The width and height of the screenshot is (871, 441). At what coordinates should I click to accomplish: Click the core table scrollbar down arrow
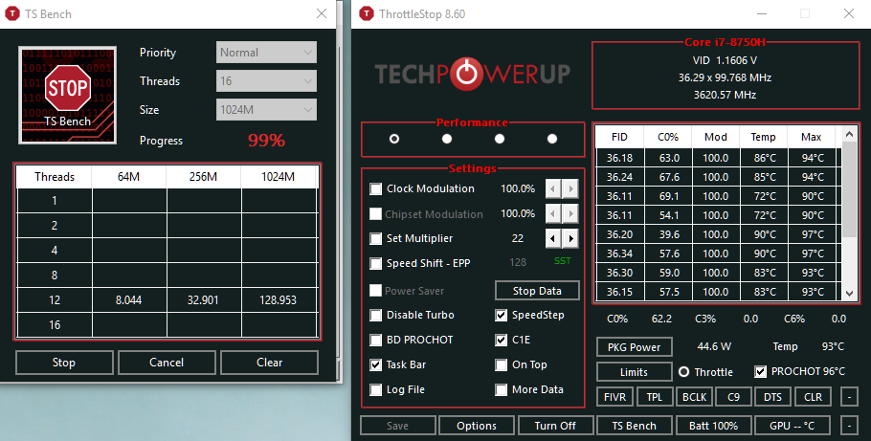point(849,294)
